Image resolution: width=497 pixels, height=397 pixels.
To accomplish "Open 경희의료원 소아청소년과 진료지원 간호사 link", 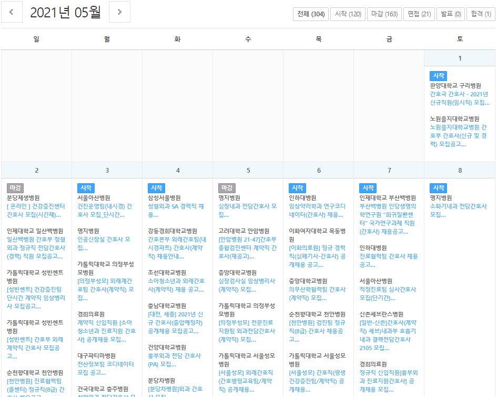I will pos(106,331).
